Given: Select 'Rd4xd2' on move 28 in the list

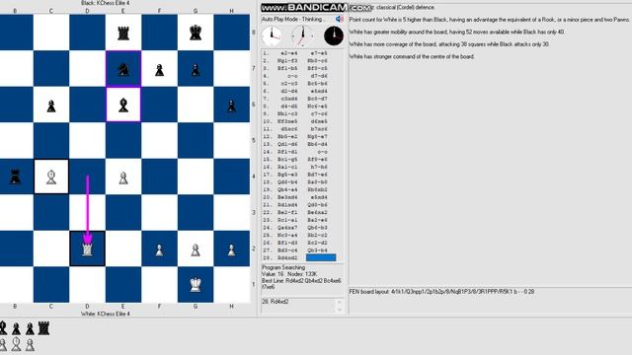Looking at the screenshot, I should coord(287,258).
